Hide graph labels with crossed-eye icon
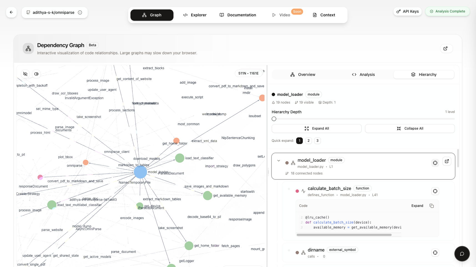The image size is (476, 267). point(25,74)
